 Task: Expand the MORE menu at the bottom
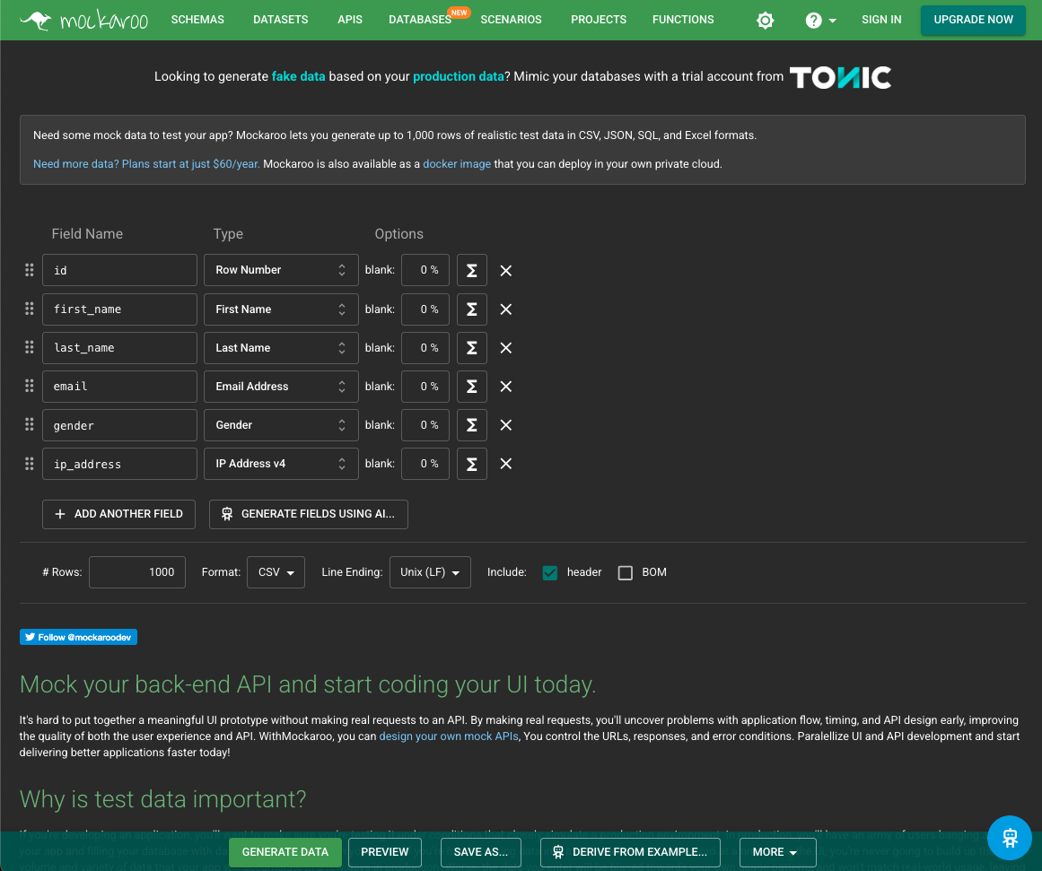[x=777, y=852]
